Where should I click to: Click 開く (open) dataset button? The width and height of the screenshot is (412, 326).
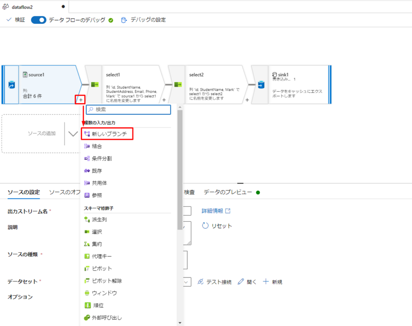click(247, 282)
